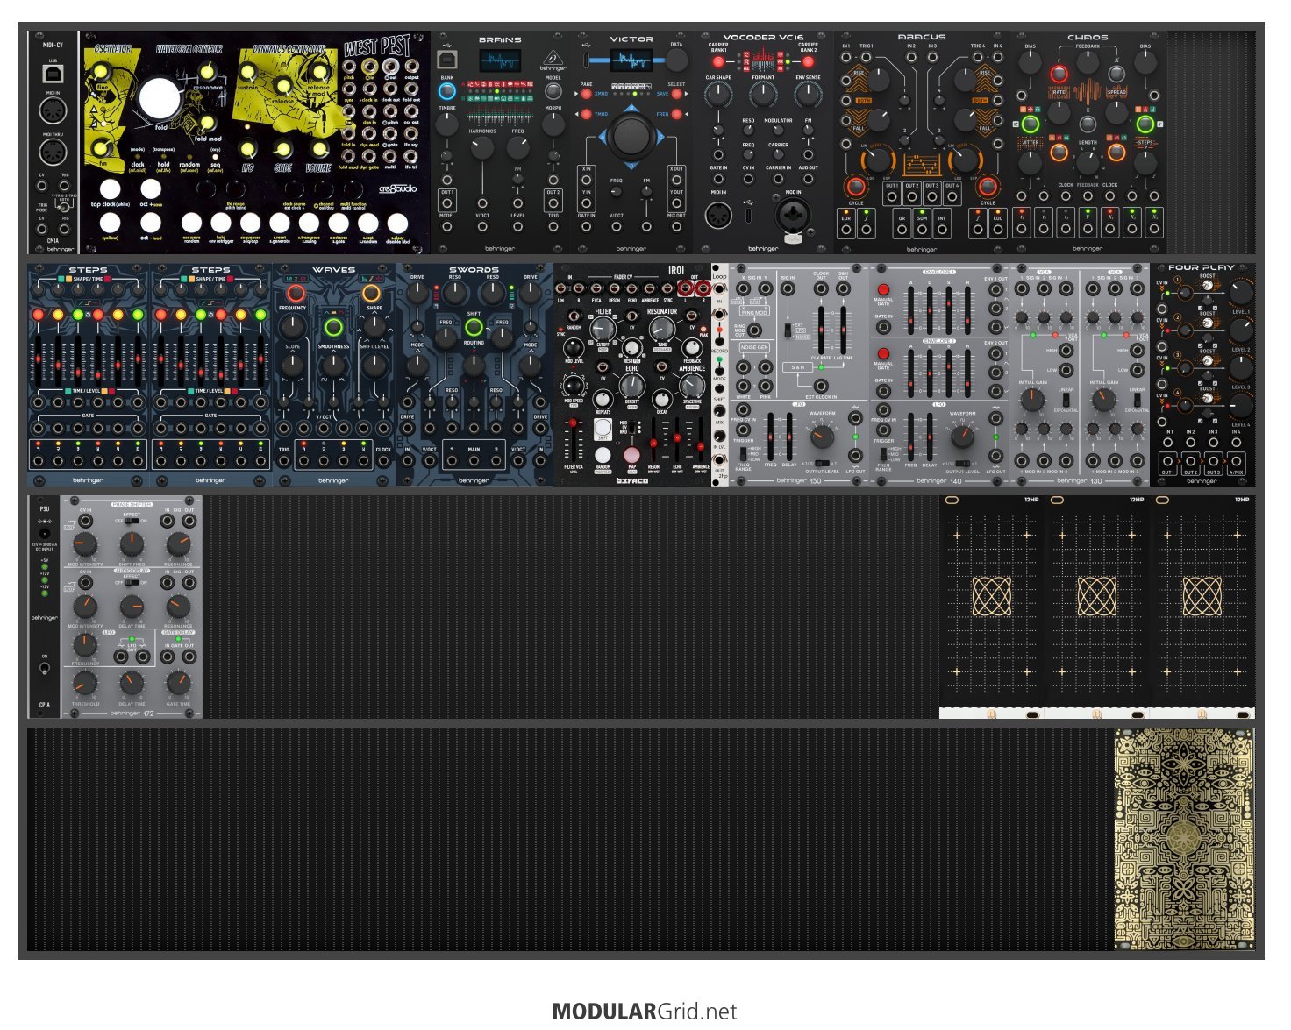
Task: Flip the TRIG MODE switch on MIDI-CV
Action: 62,208
